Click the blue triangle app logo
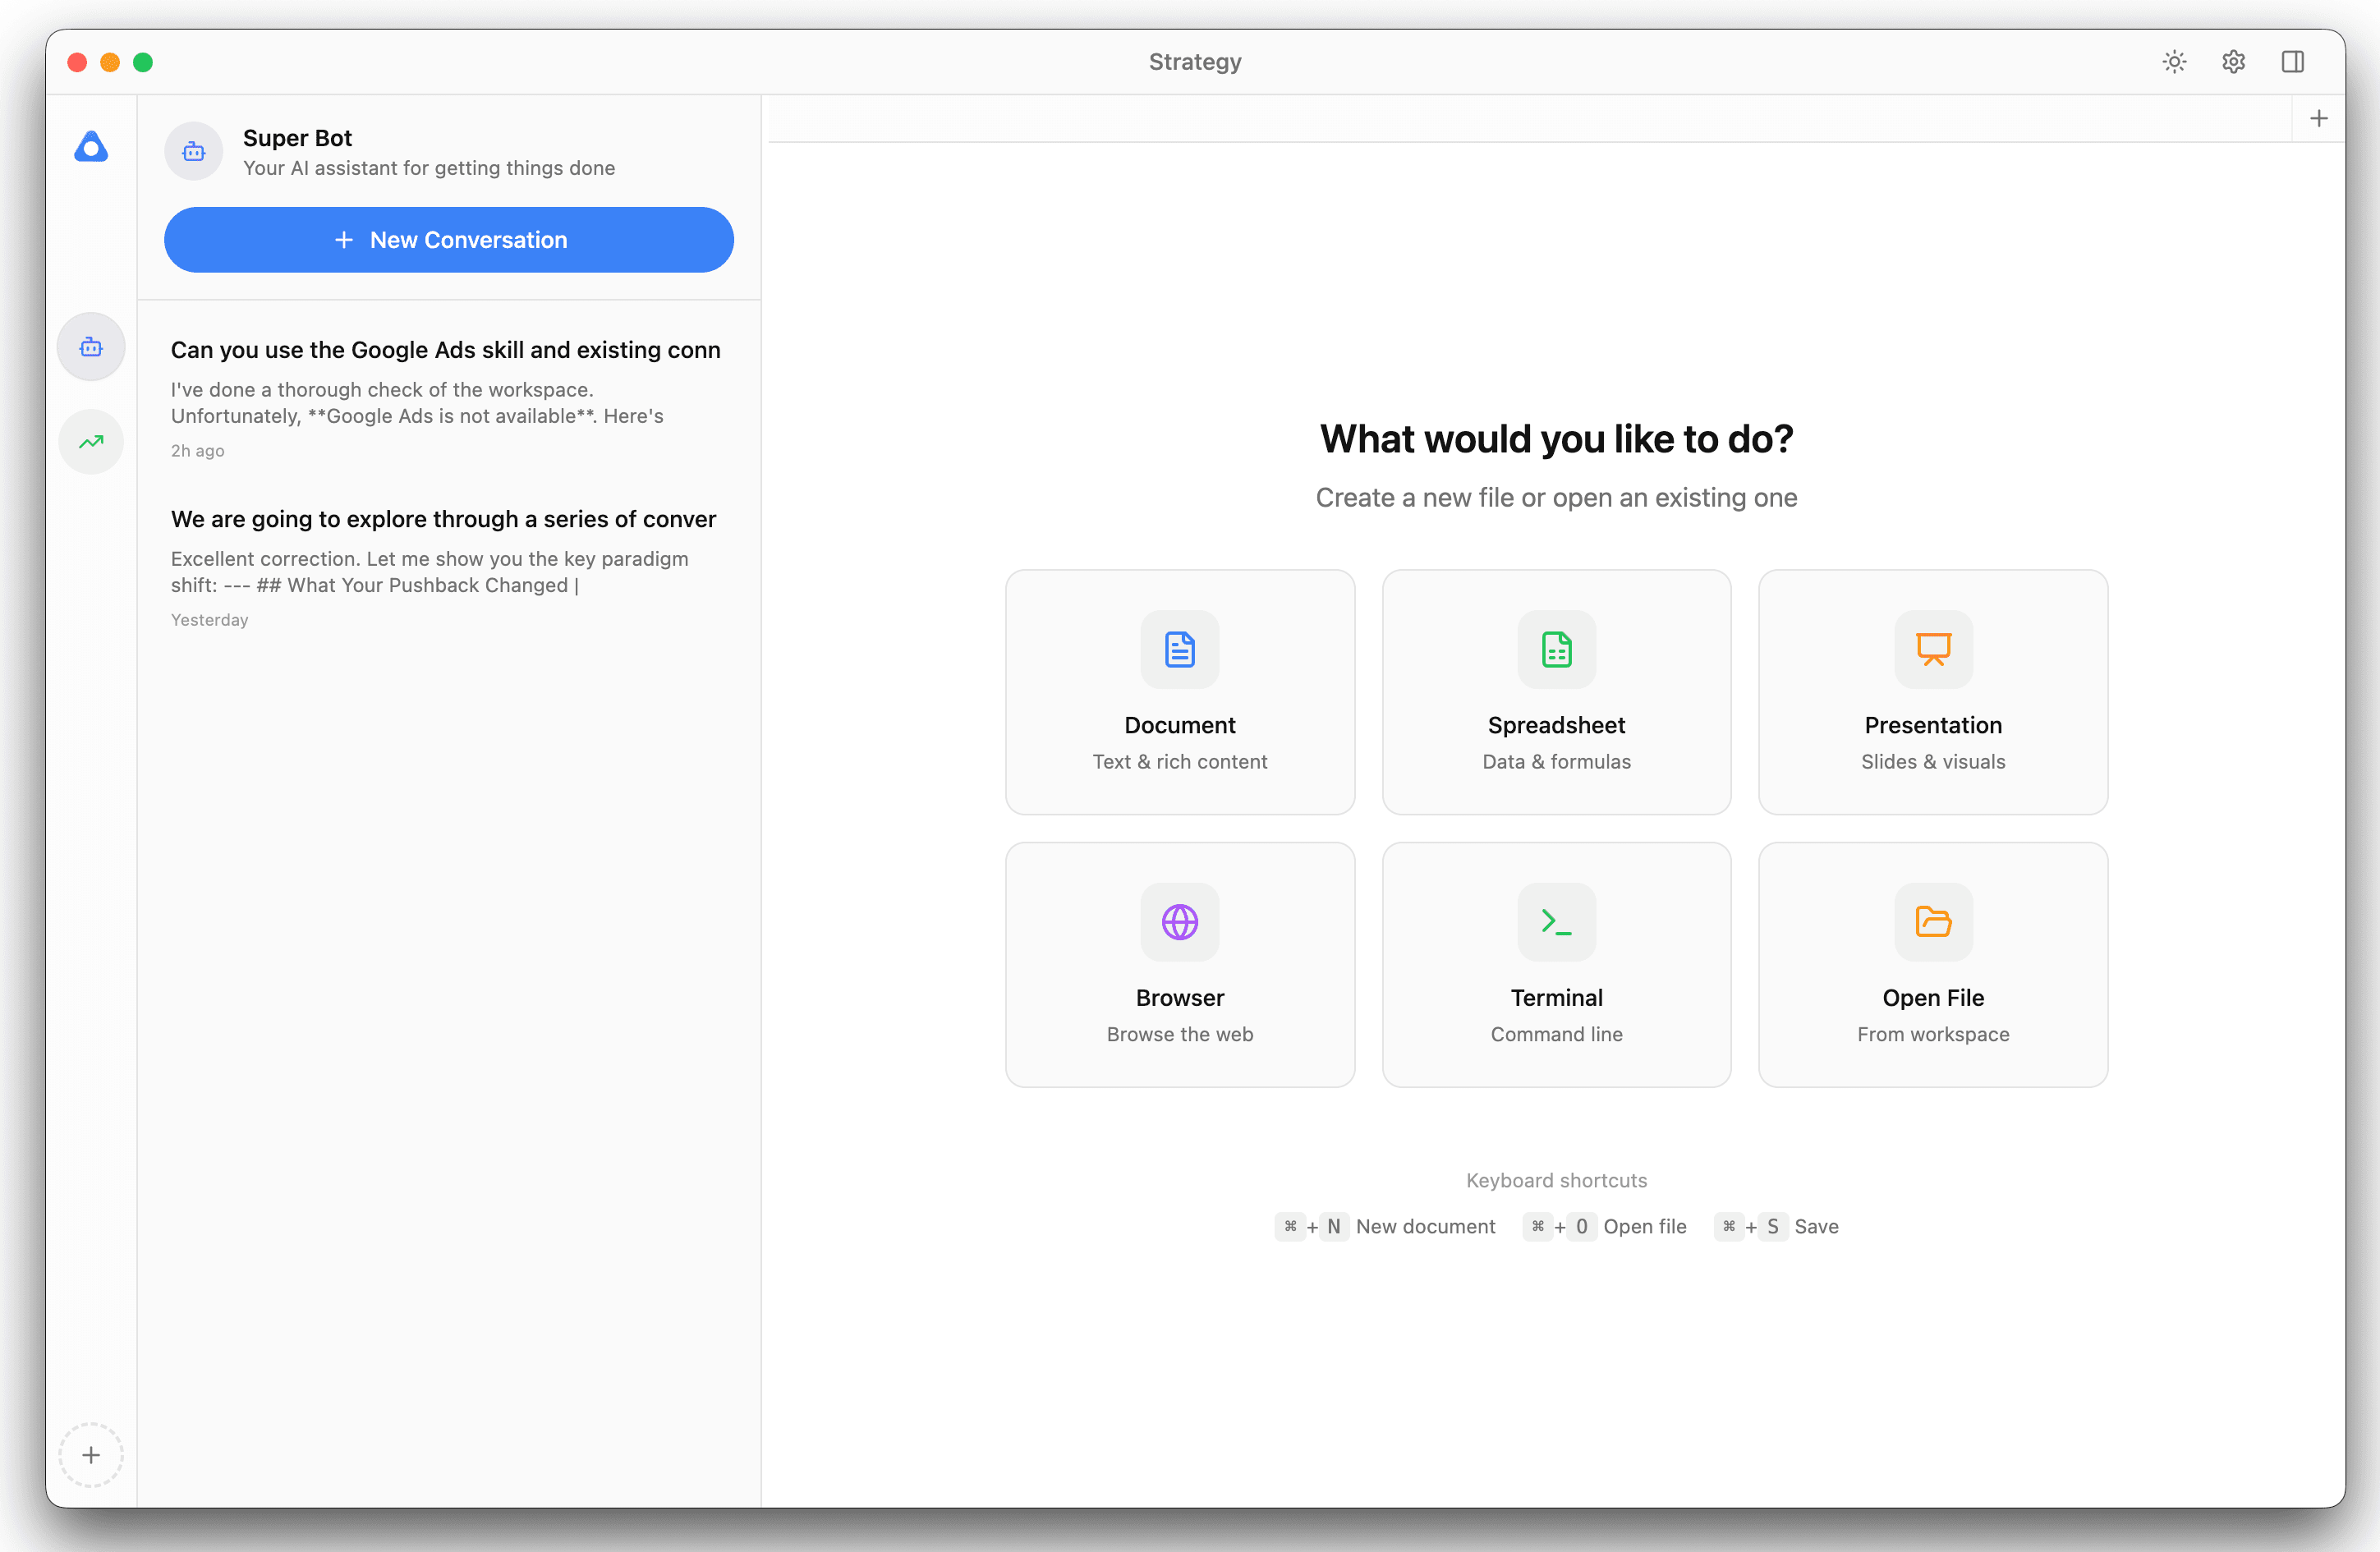The image size is (2380, 1552). 91,147
